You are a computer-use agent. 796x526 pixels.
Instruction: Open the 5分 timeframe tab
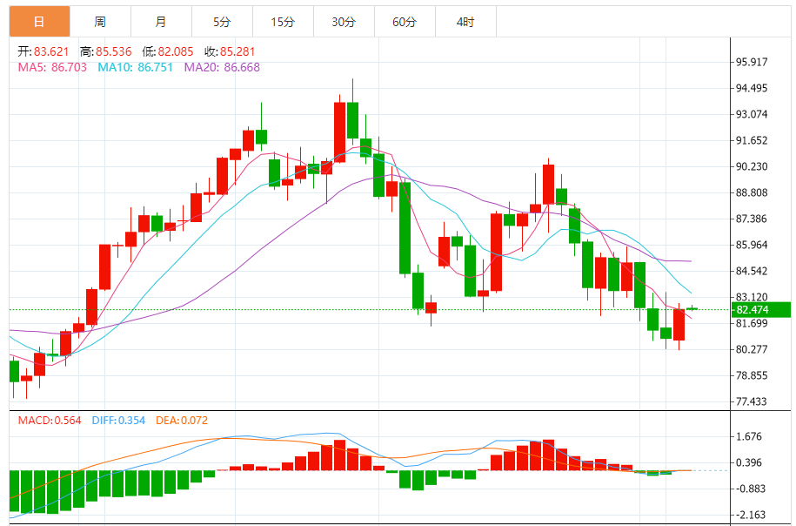tap(223, 22)
